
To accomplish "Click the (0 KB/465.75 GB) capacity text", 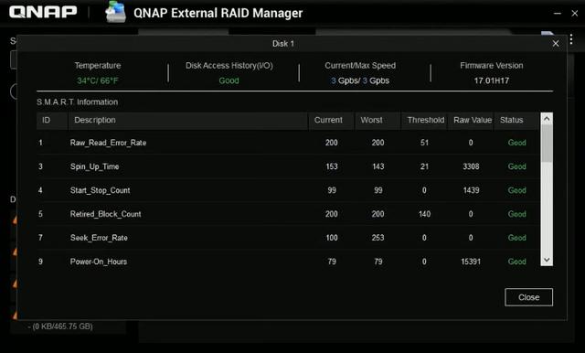I will pyautogui.click(x=62, y=326).
